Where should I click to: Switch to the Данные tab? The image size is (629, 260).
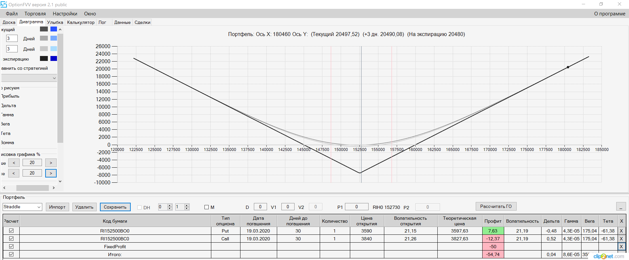tap(122, 22)
